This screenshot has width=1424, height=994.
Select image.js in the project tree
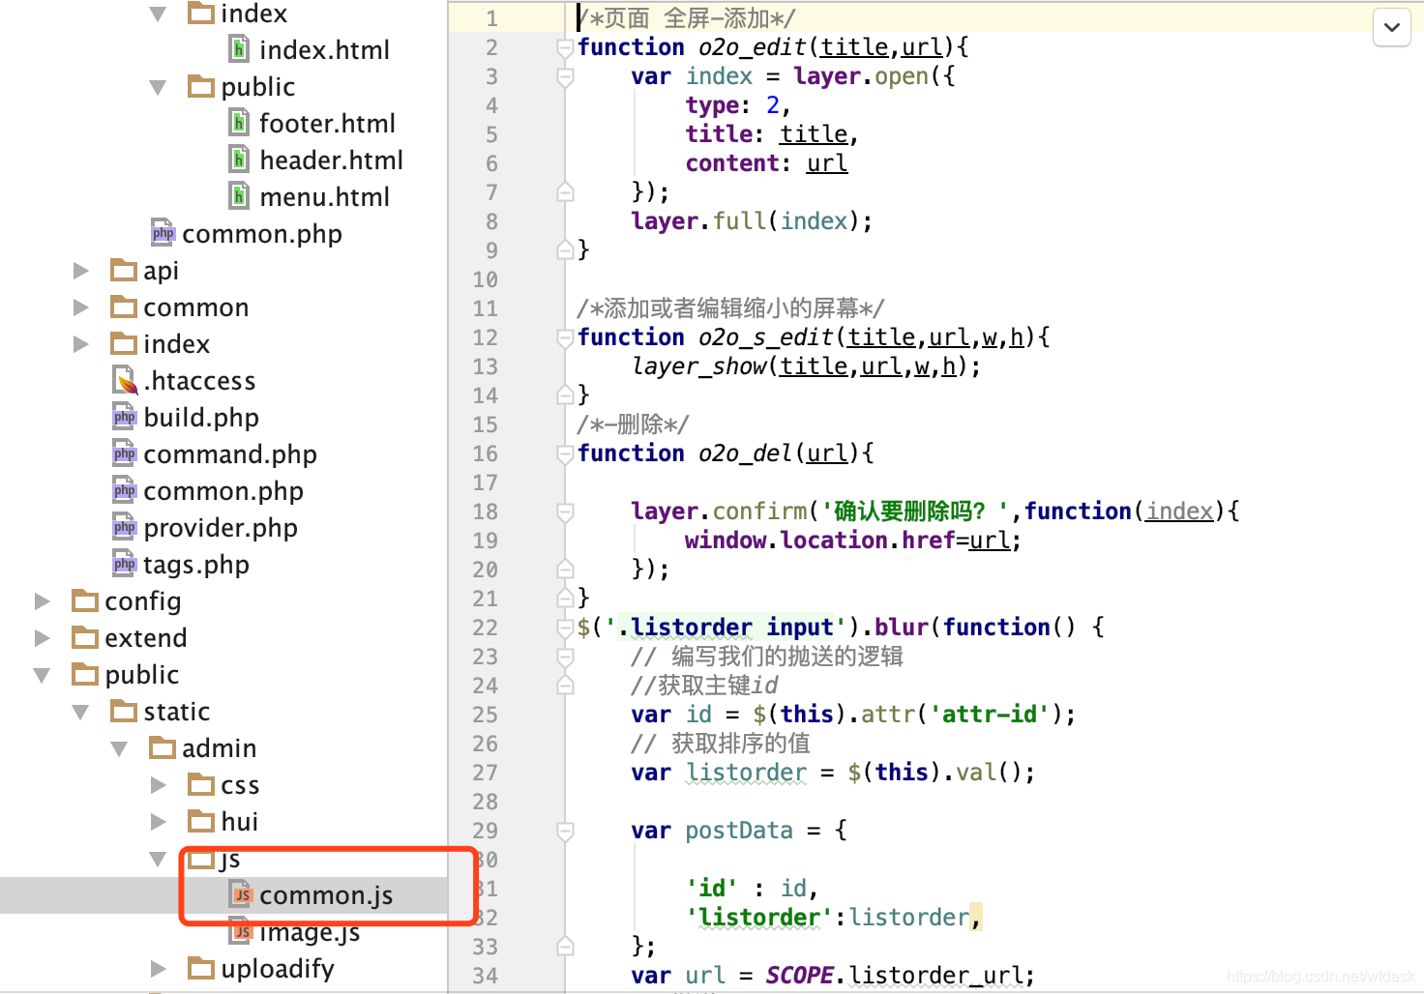310,932
